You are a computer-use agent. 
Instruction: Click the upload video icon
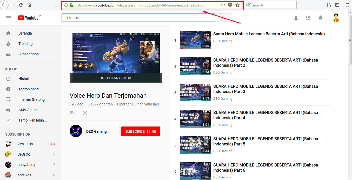click(296, 18)
